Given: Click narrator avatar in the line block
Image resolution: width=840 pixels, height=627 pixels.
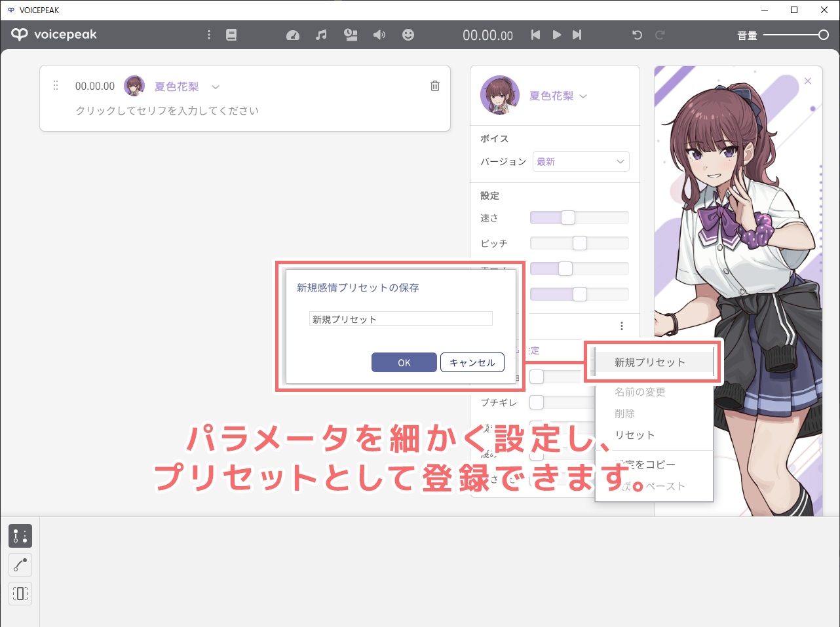Looking at the screenshot, I should pyautogui.click(x=134, y=86).
